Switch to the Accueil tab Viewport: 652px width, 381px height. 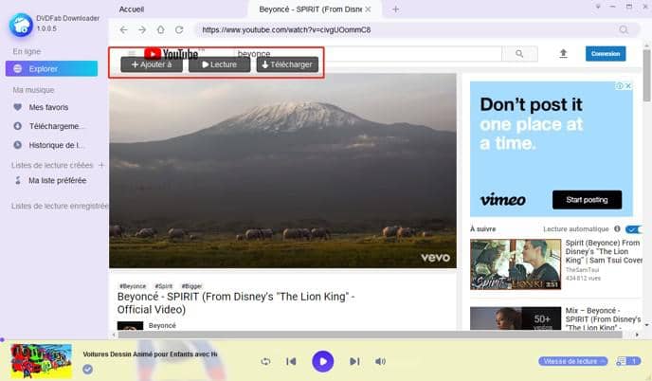pos(132,9)
